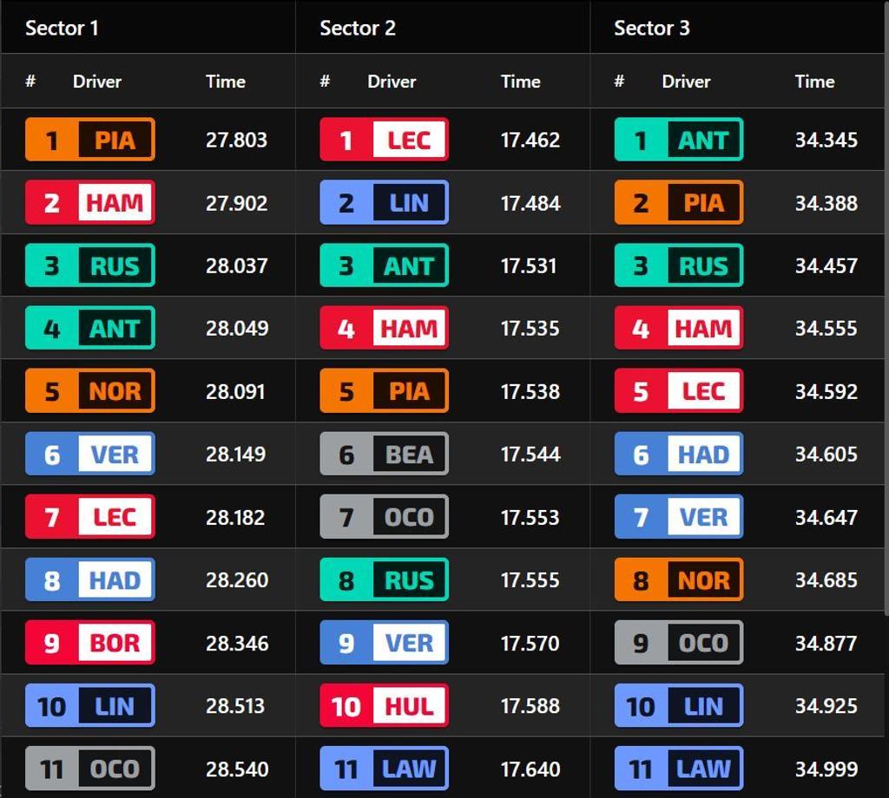Click the Sector 2 heading
The height and width of the screenshot is (798, 889).
(357, 28)
